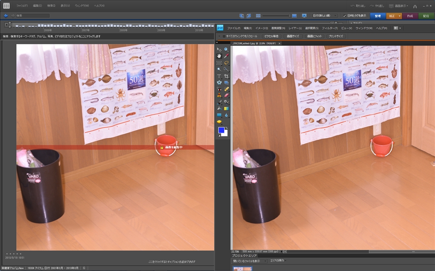Select the Eraser tool
Viewport: 435px width, 271px height.
click(x=226, y=96)
